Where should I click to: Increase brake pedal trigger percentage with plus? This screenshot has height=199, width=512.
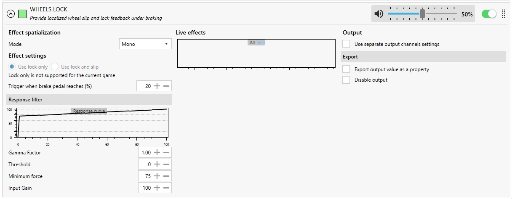point(157,86)
